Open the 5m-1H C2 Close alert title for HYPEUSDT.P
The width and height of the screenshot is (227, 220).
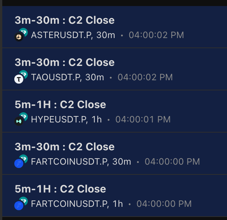click(61, 105)
